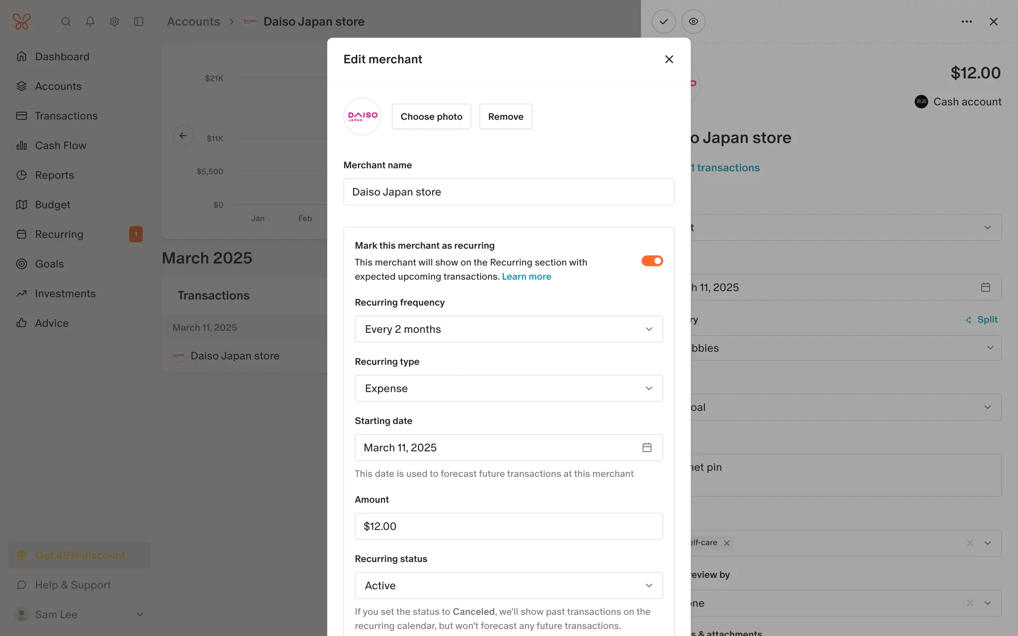This screenshot has width=1018, height=636.
Task: Click the Choose photo button
Action: pyautogui.click(x=431, y=117)
